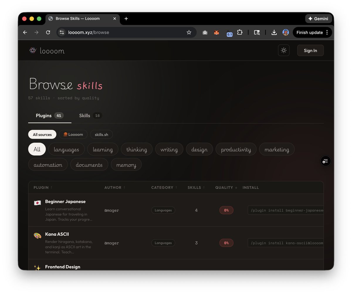
Task: Show browser downloads
Action: [x=274, y=33]
